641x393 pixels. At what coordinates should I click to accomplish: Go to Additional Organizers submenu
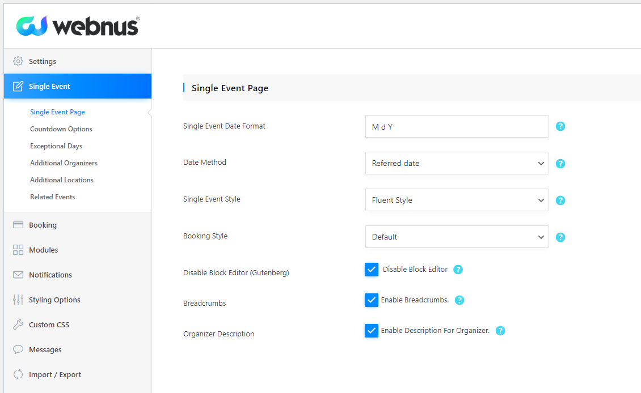click(x=64, y=163)
